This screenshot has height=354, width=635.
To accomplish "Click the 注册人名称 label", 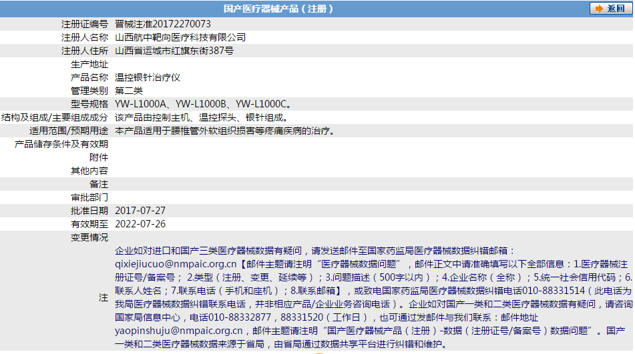I will [x=85, y=37].
